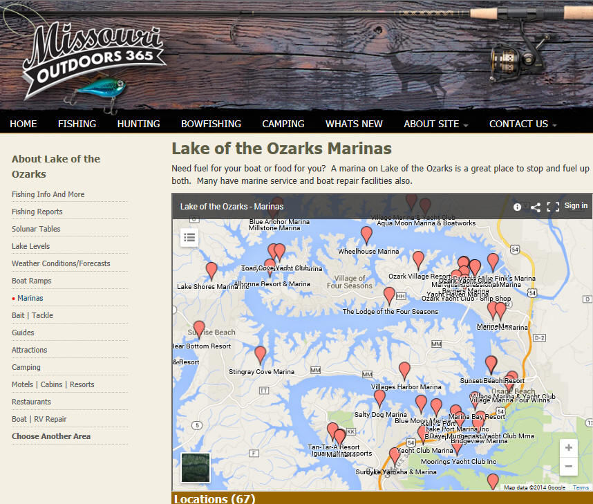Image resolution: width=593 pixels, height=504 pixels.
Task: Open the Bait | Tackle link
Action: pyautogui.click(x=32, y=315)
